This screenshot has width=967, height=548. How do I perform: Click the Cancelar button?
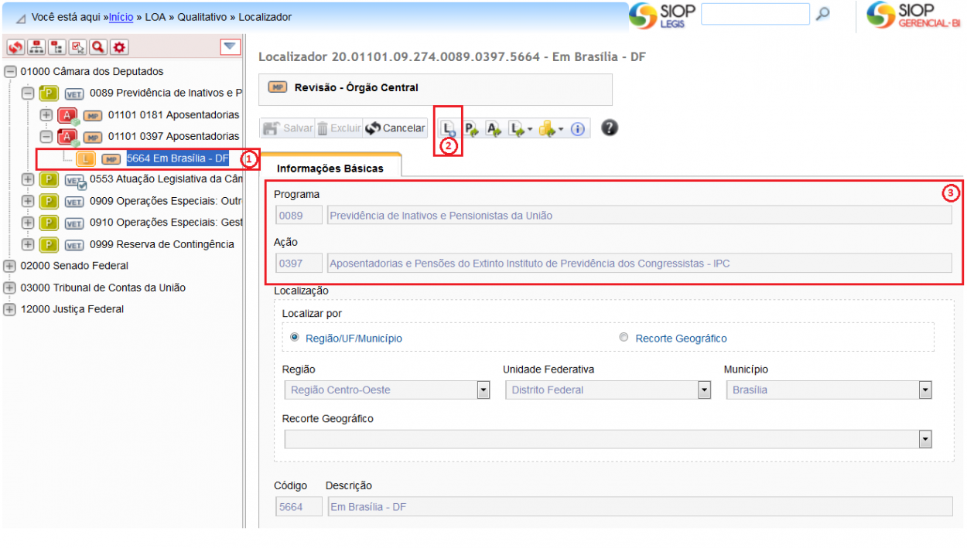coord(395,128)
